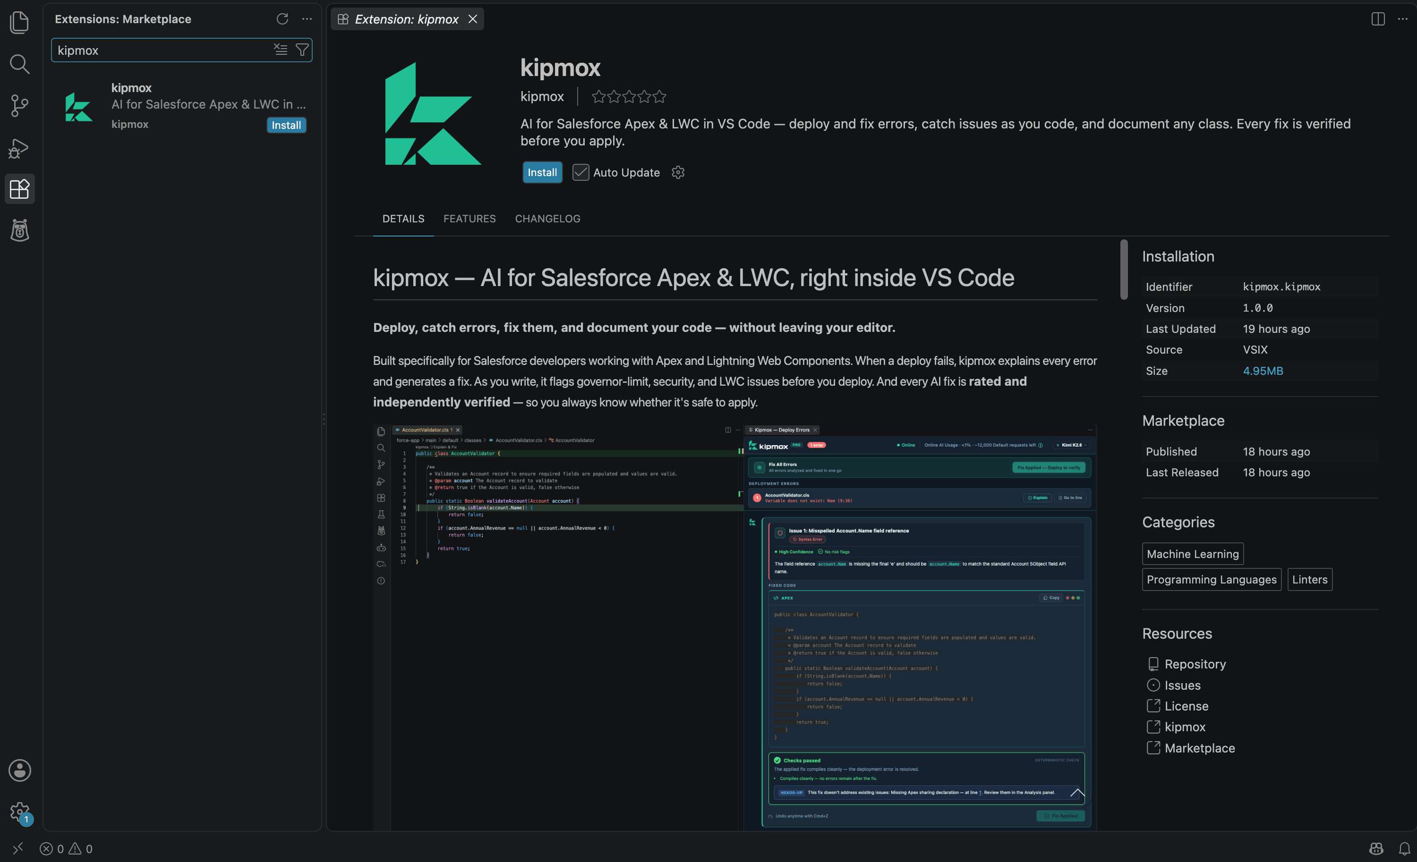Click the extension rating stars
Image resolution: width=1417 pixels, height=862 pixels.
point(629,97)
